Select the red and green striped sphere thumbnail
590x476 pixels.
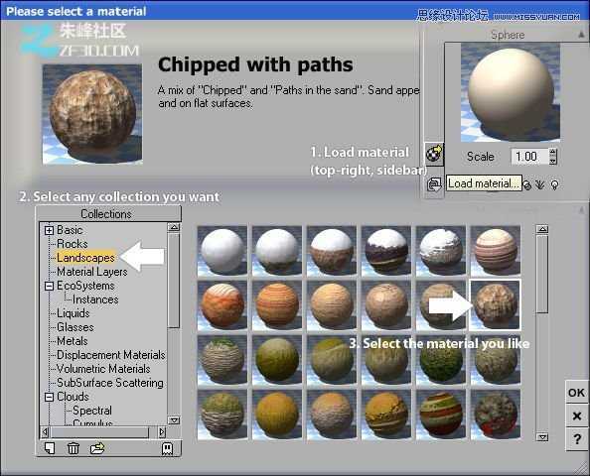[441, 414]
